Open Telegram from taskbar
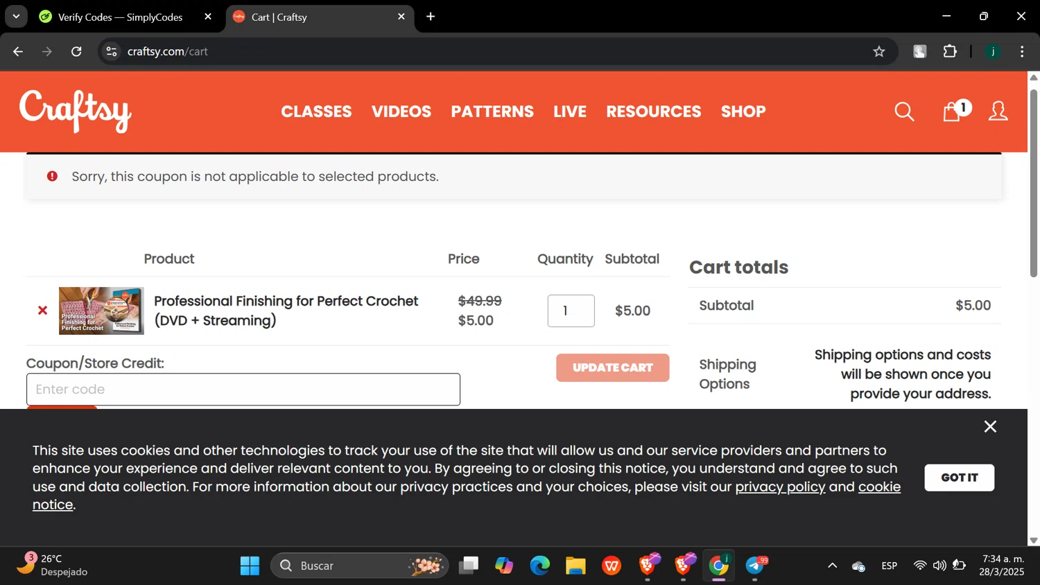The width and height of the screenshot is (1040, 585). click(755, 566)
